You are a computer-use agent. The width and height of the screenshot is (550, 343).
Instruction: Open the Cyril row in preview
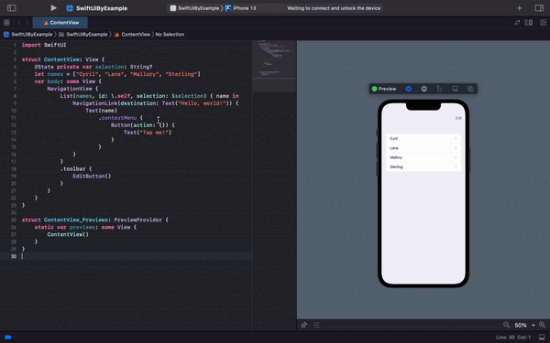423,139
